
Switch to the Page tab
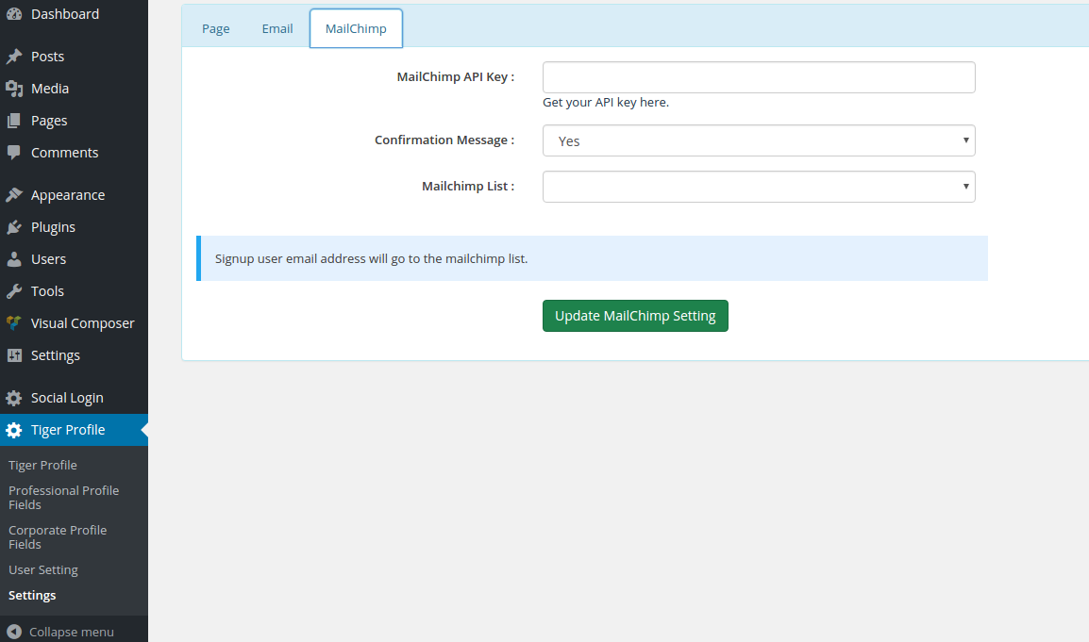coord(216,28)
